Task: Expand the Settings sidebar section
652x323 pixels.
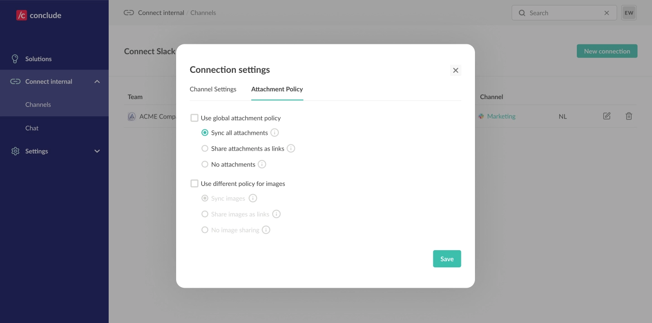Action: tap(97, 151)
